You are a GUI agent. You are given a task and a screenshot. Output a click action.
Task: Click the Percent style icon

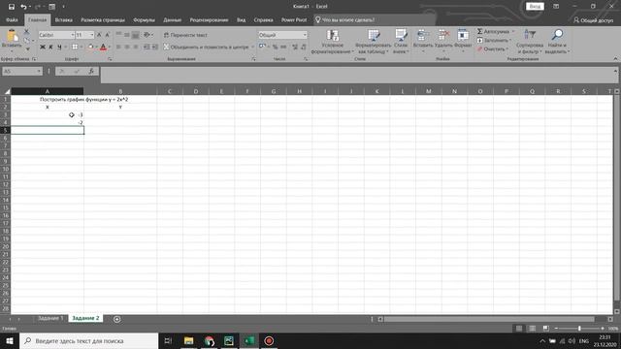[x=275, y=48]
